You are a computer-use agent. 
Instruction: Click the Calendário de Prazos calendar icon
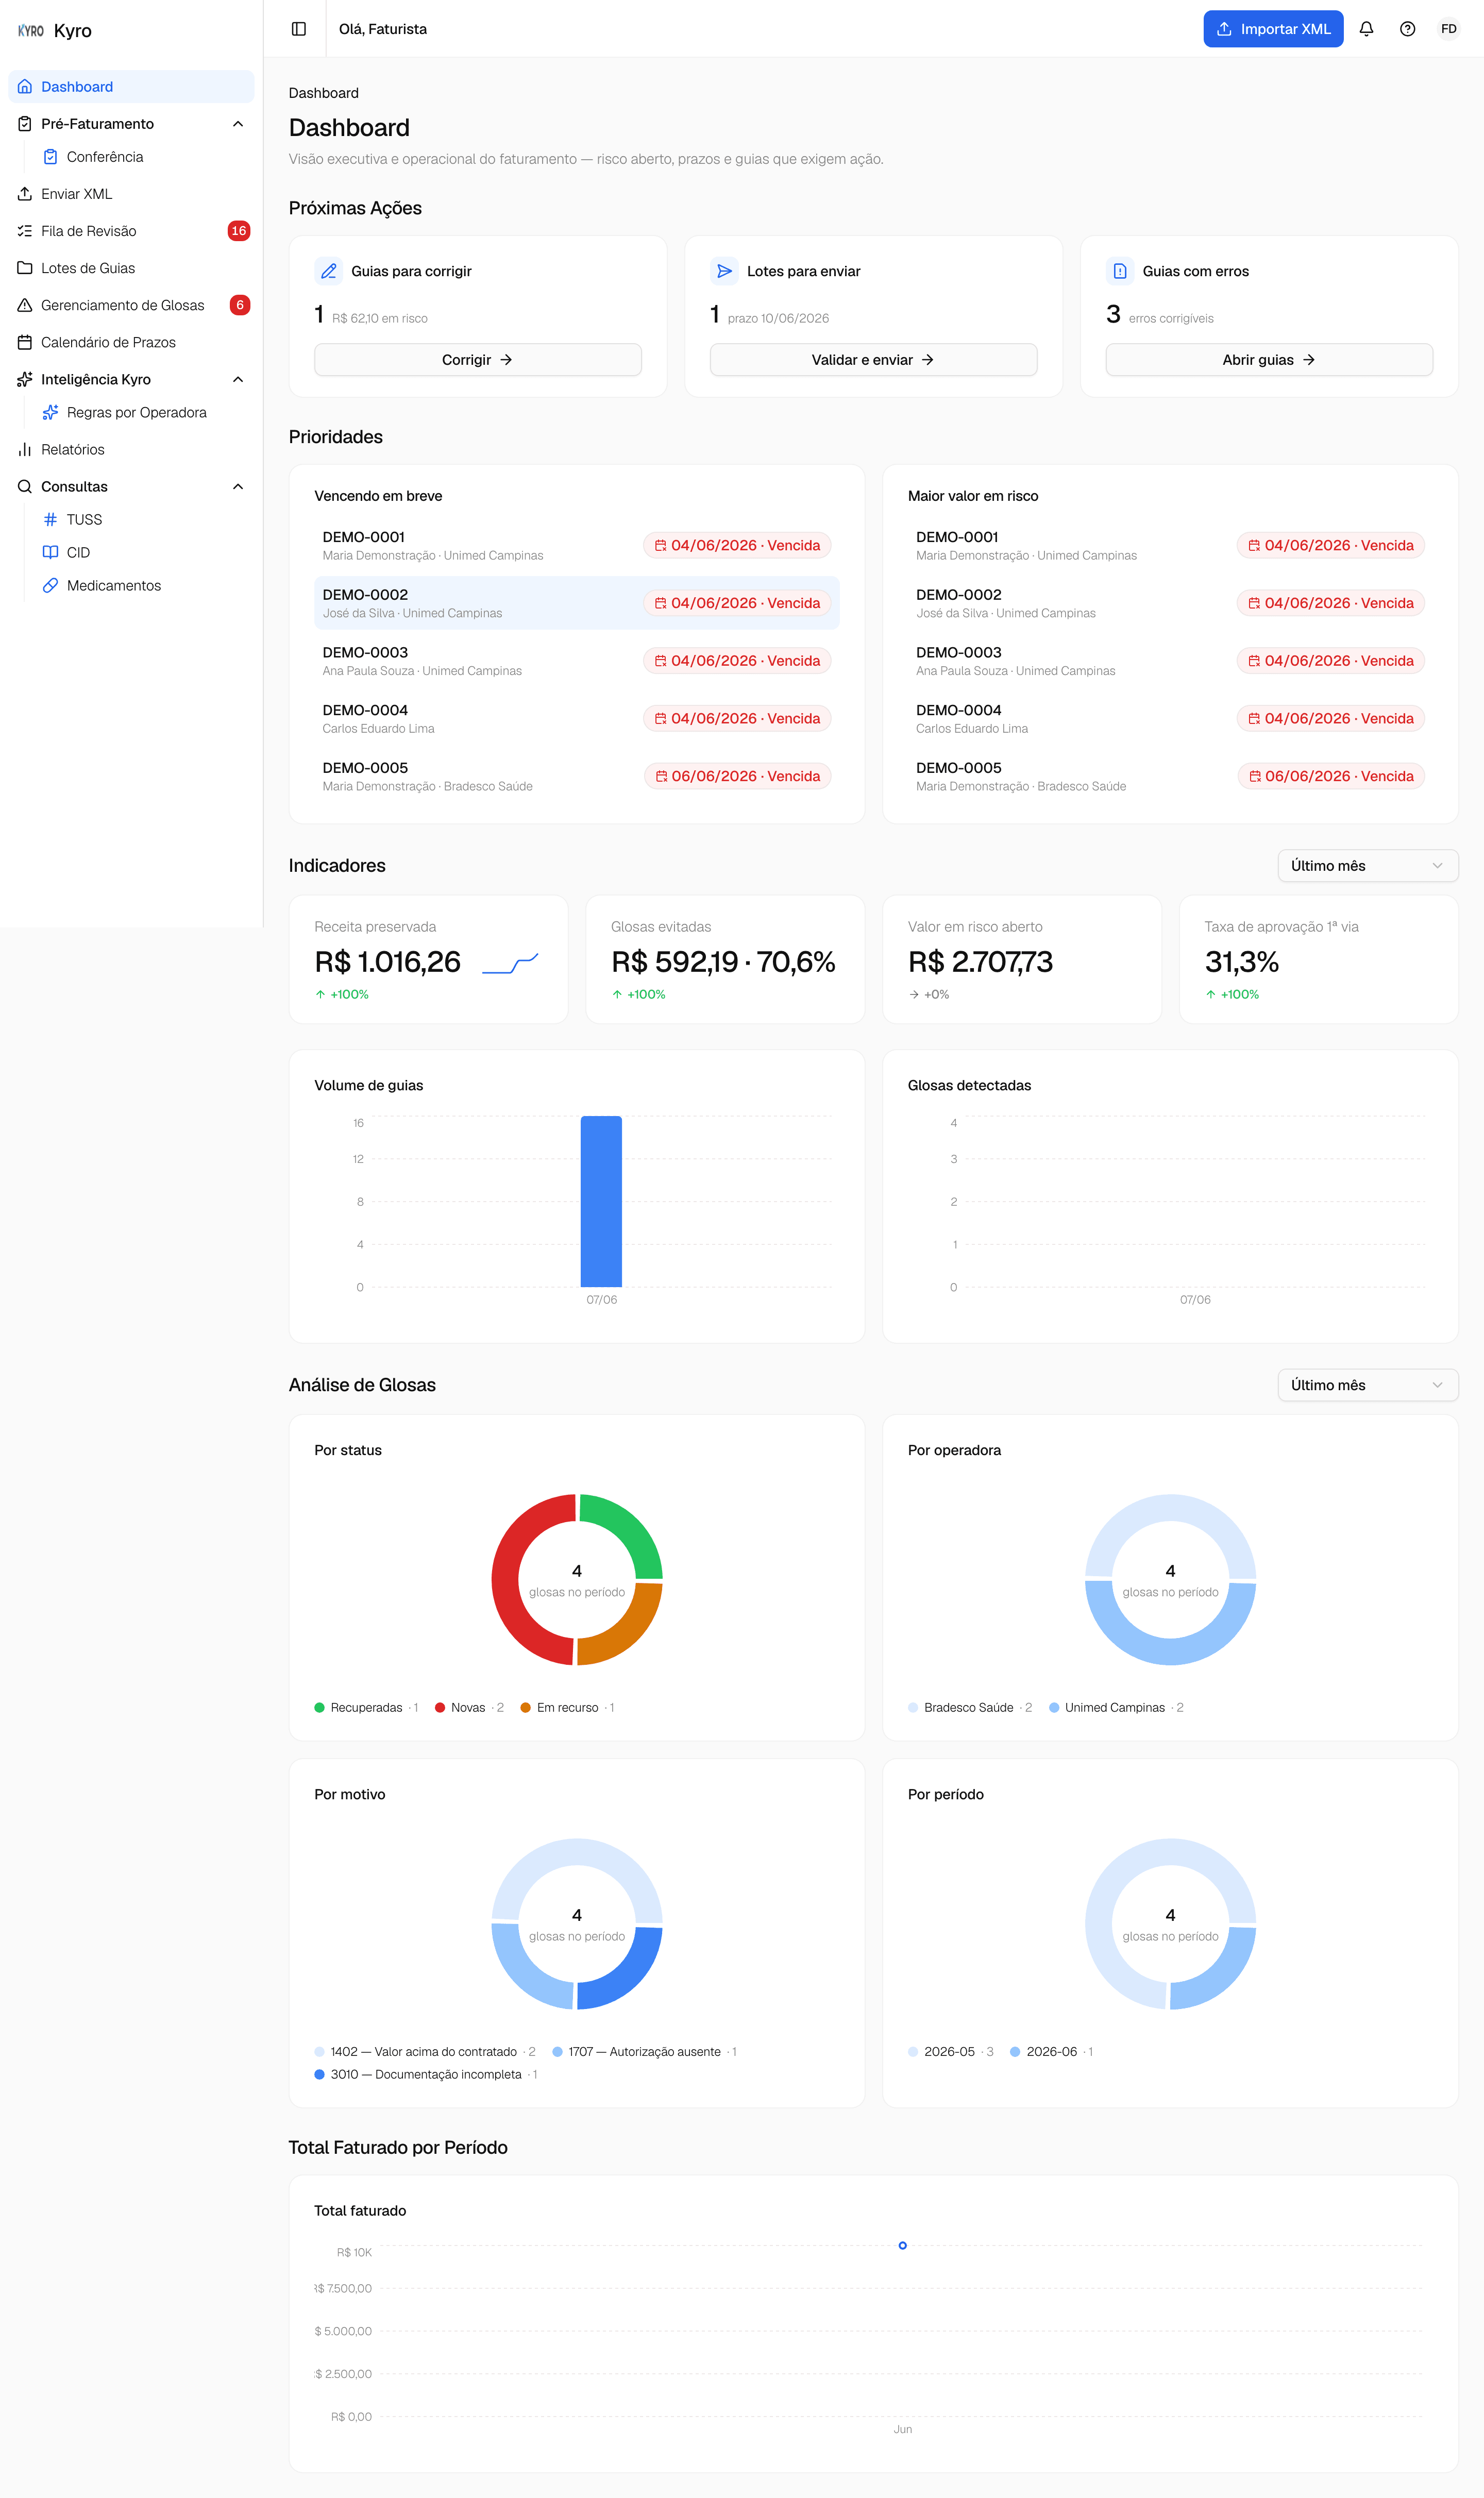pyautogui.click(x=25, y=342)
